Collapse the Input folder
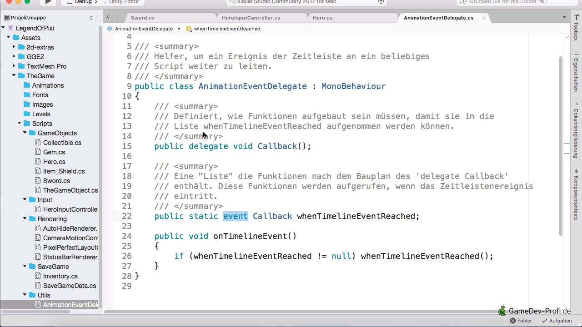582x327 pixels. [x=25, y=200]
